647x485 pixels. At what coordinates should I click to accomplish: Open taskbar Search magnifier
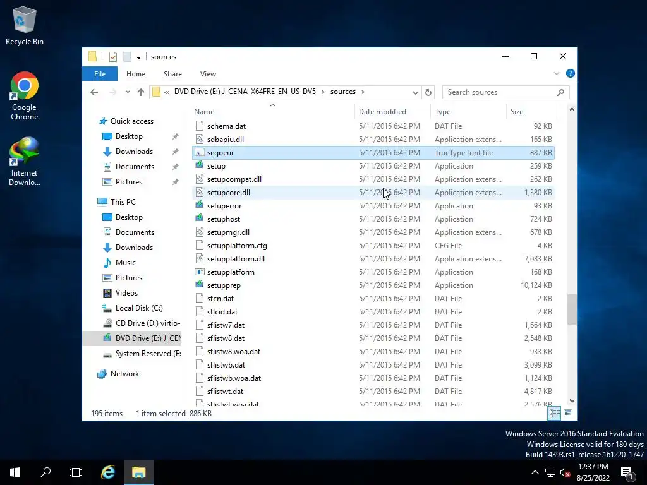(x=45, y=472)
